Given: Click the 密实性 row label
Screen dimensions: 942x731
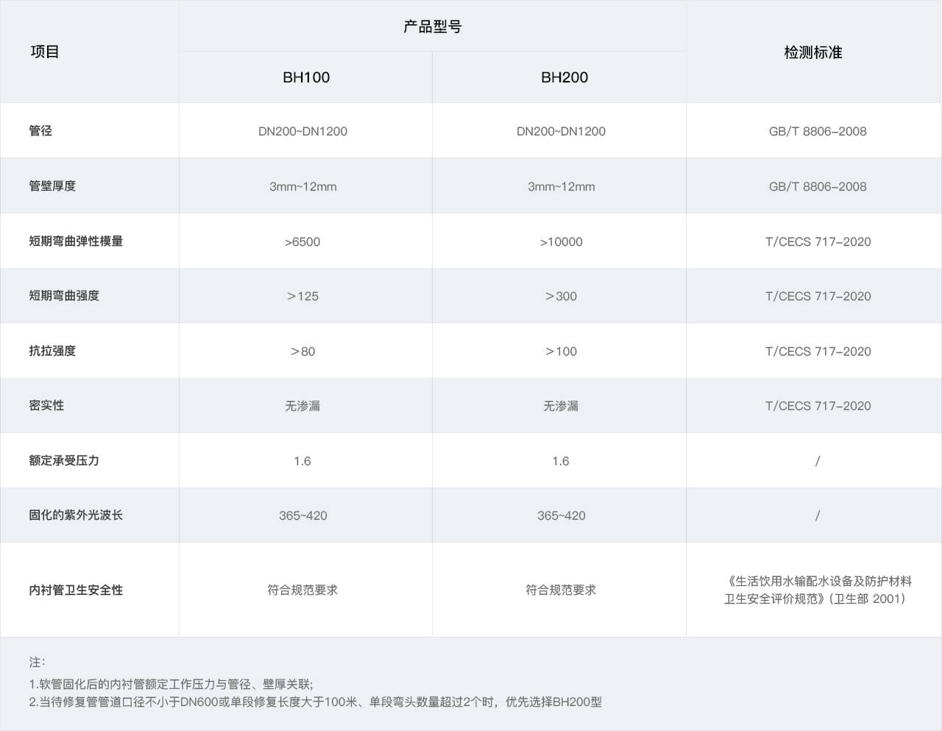Looking at the screenshot, I should (x=46, y=406).
